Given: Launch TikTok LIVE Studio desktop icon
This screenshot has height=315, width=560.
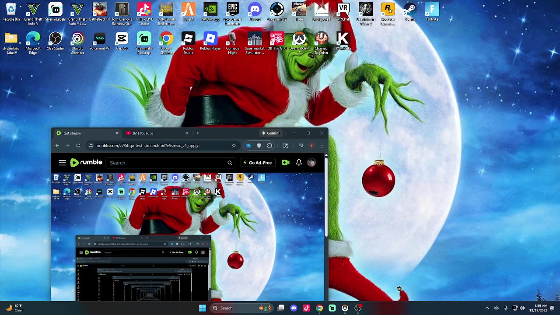Looking at the screenshot, I should coord(144,14).
